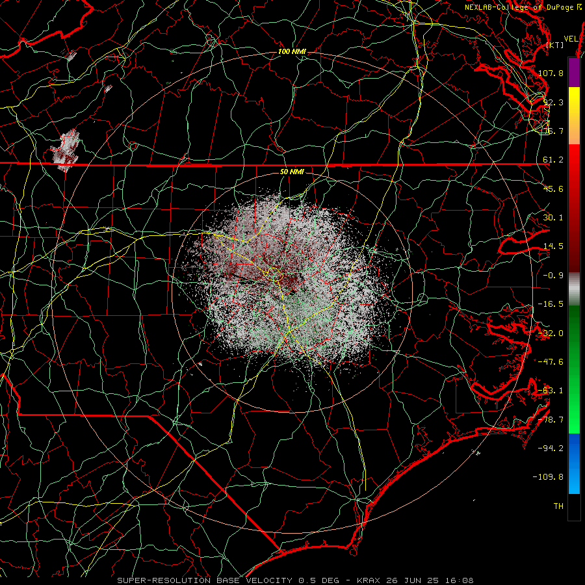
Task: Click the 14.5 legend value
Action: tap(553, 246)
